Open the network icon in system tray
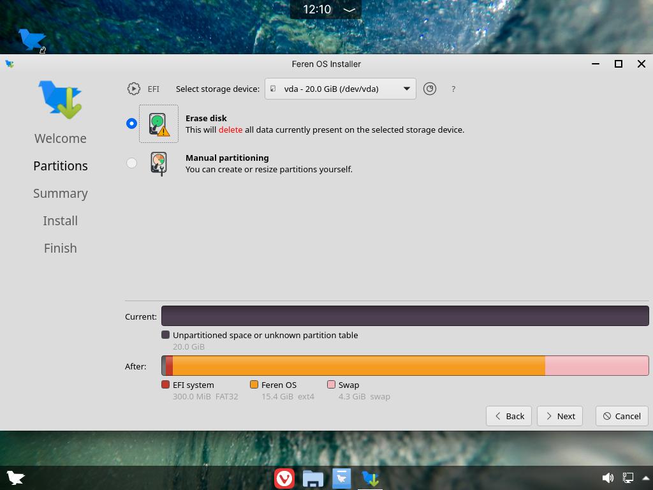 [x=628, y=478]
